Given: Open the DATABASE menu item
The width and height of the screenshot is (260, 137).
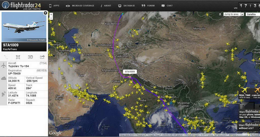Looking at the screenshot, I should point(129,6).
